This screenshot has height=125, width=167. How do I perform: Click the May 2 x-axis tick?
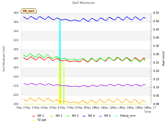(x=21, y=108)
